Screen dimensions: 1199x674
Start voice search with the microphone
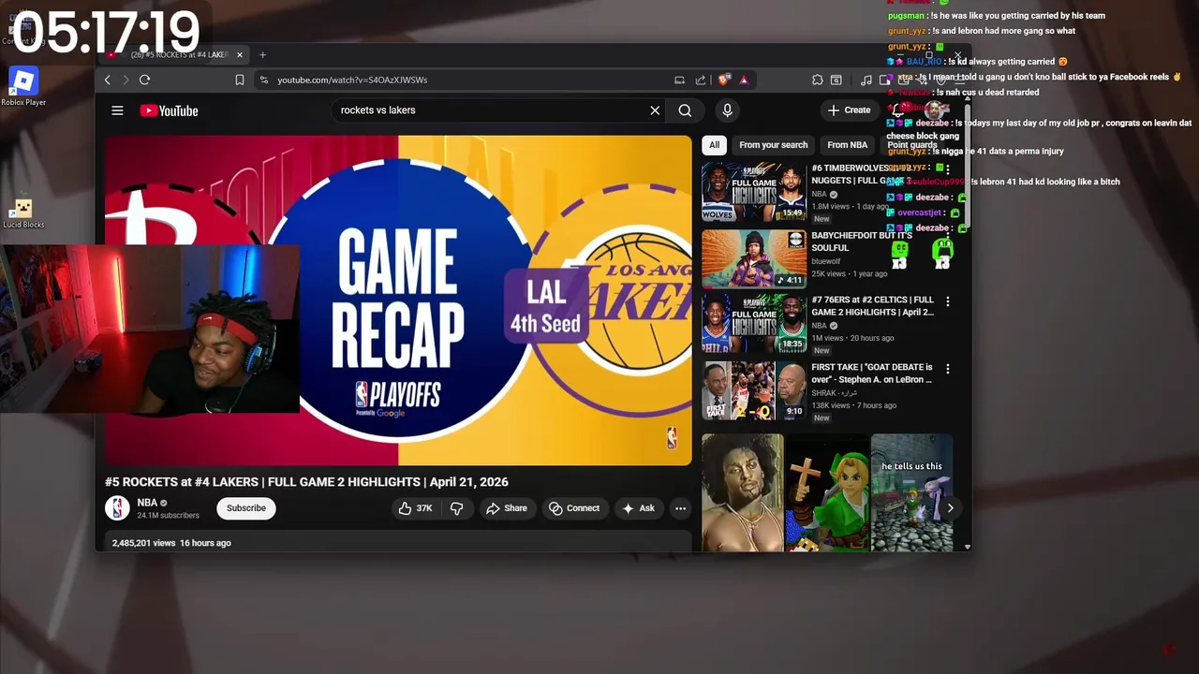[727, 110]
